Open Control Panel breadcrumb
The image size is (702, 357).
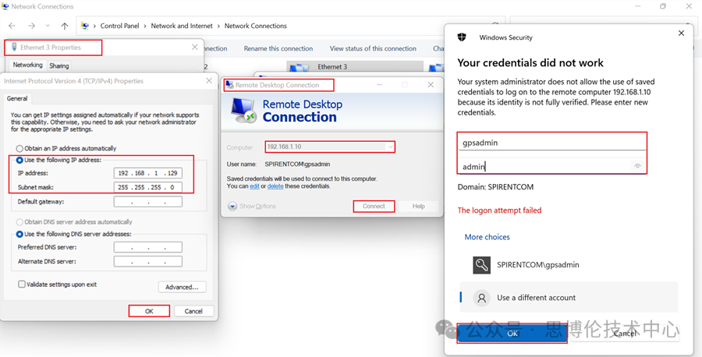(x=119, y=26)
